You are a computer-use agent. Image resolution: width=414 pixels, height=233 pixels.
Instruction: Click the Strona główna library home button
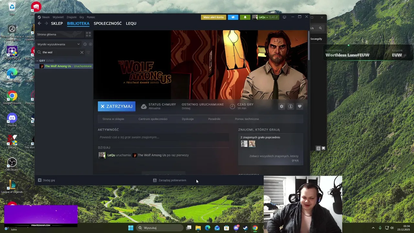(60, 34)
